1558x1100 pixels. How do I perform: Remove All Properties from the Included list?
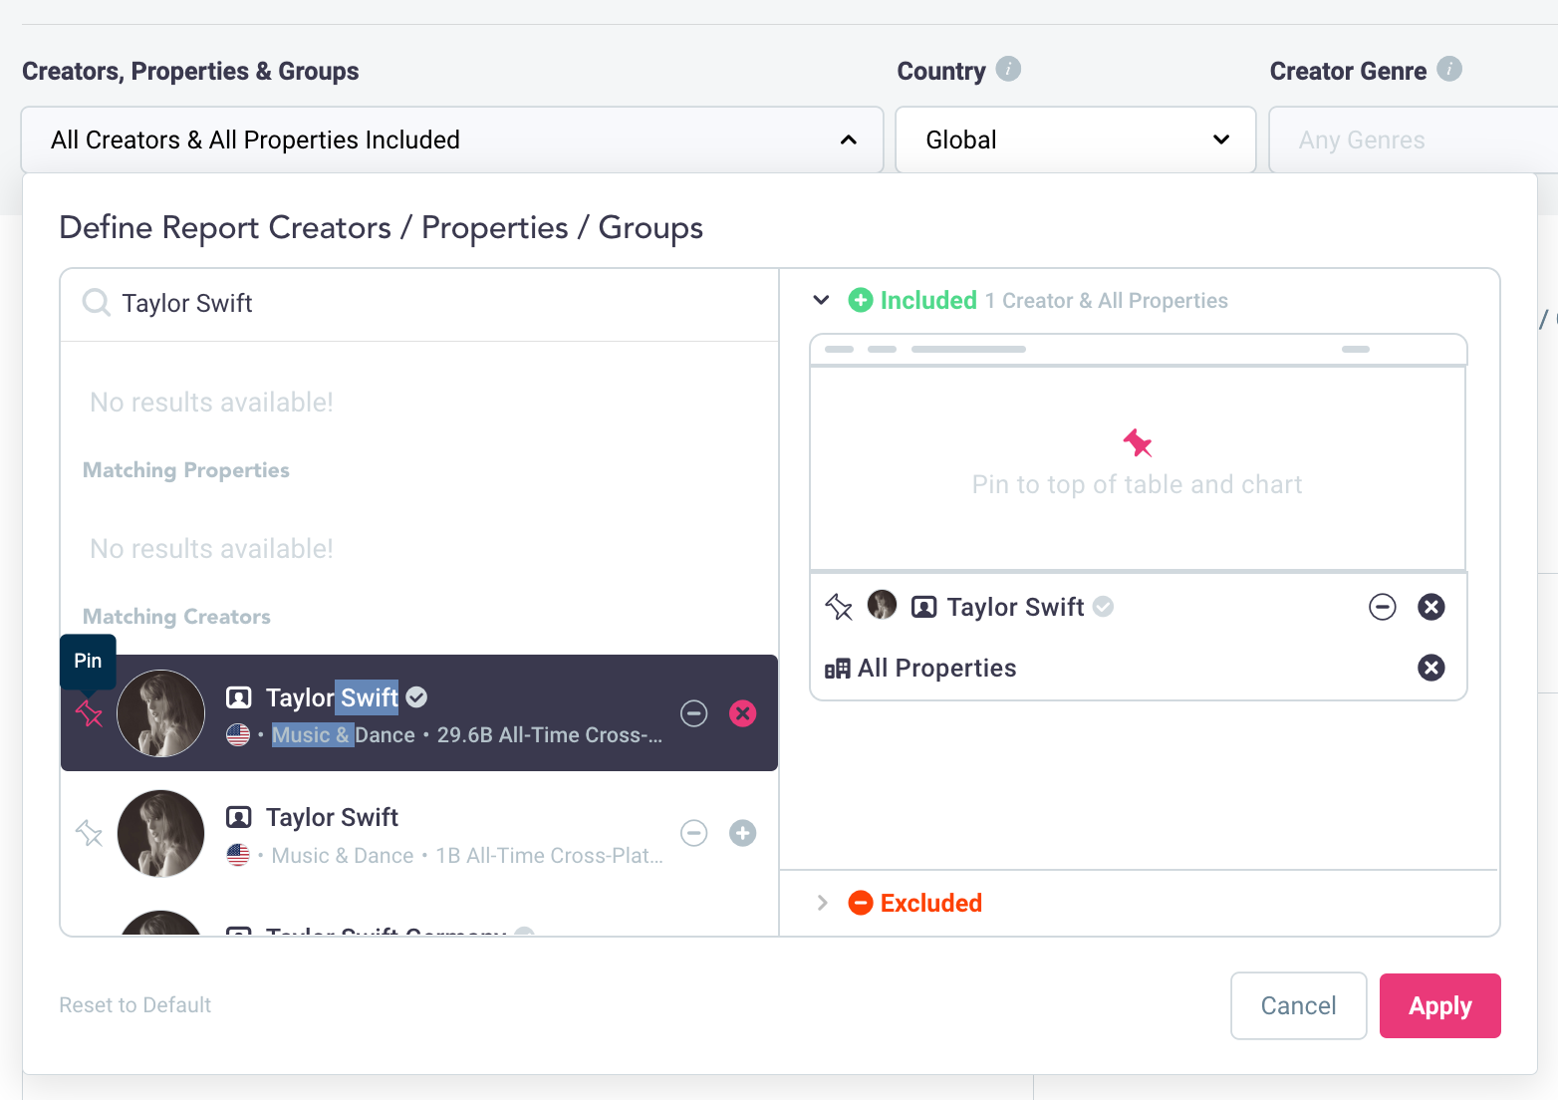point(1430,668)
